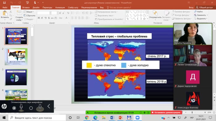
Task: Switch to the Вставка tab
Action: (x=26, y=7)
